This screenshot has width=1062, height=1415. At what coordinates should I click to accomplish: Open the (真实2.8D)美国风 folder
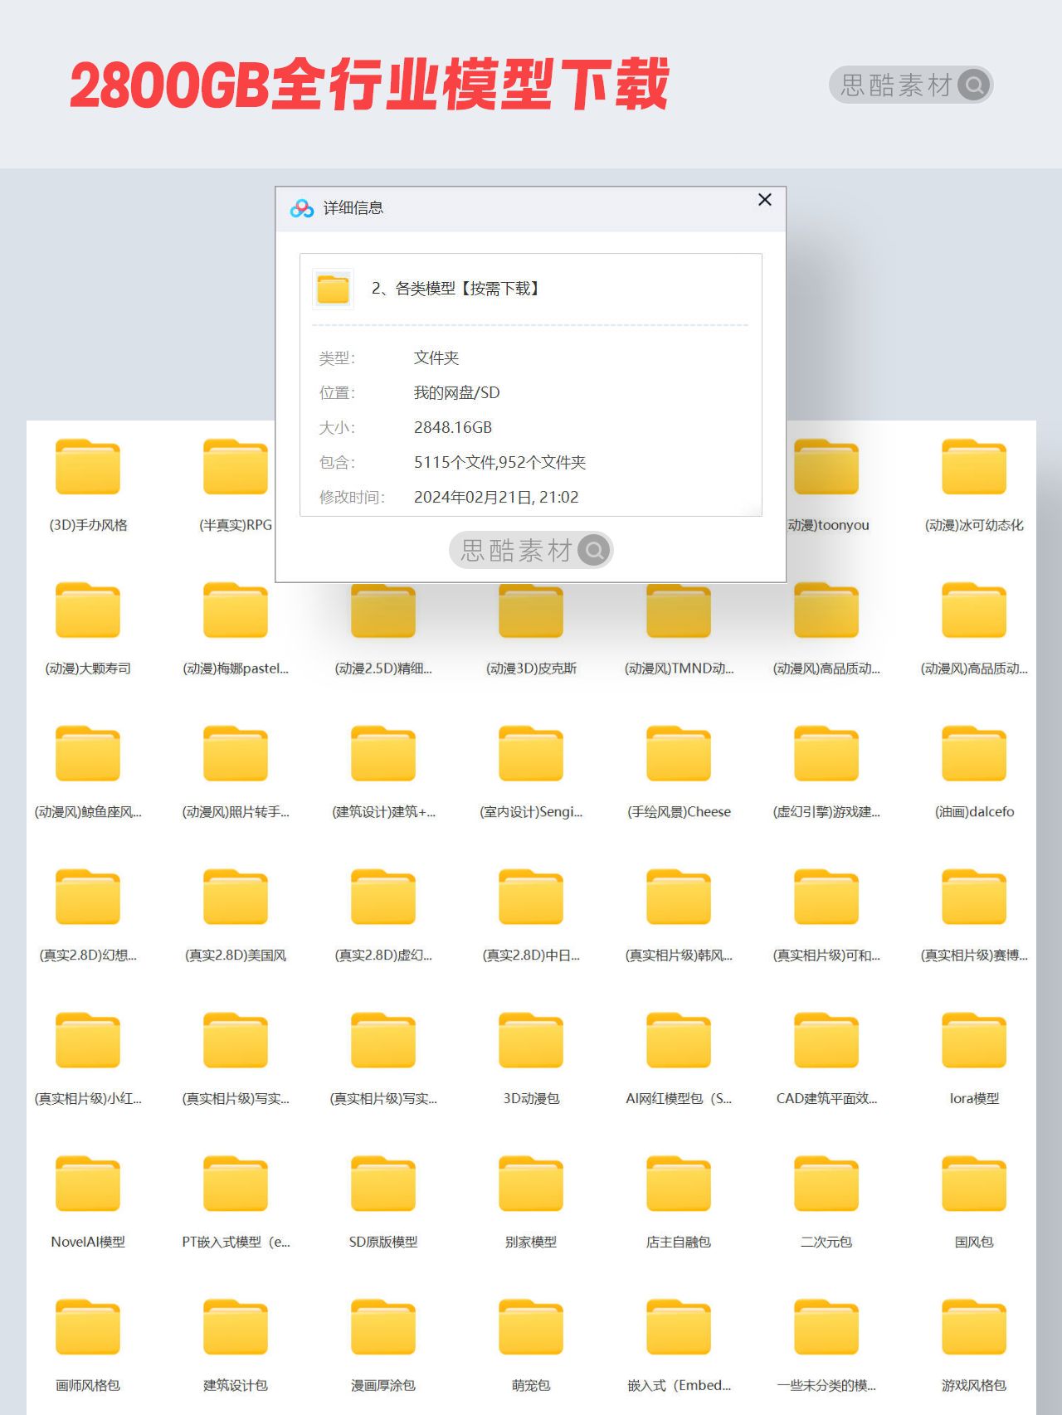(236, 897)
